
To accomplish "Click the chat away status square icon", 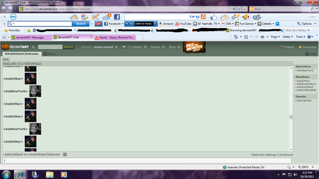I will [65, 155].
